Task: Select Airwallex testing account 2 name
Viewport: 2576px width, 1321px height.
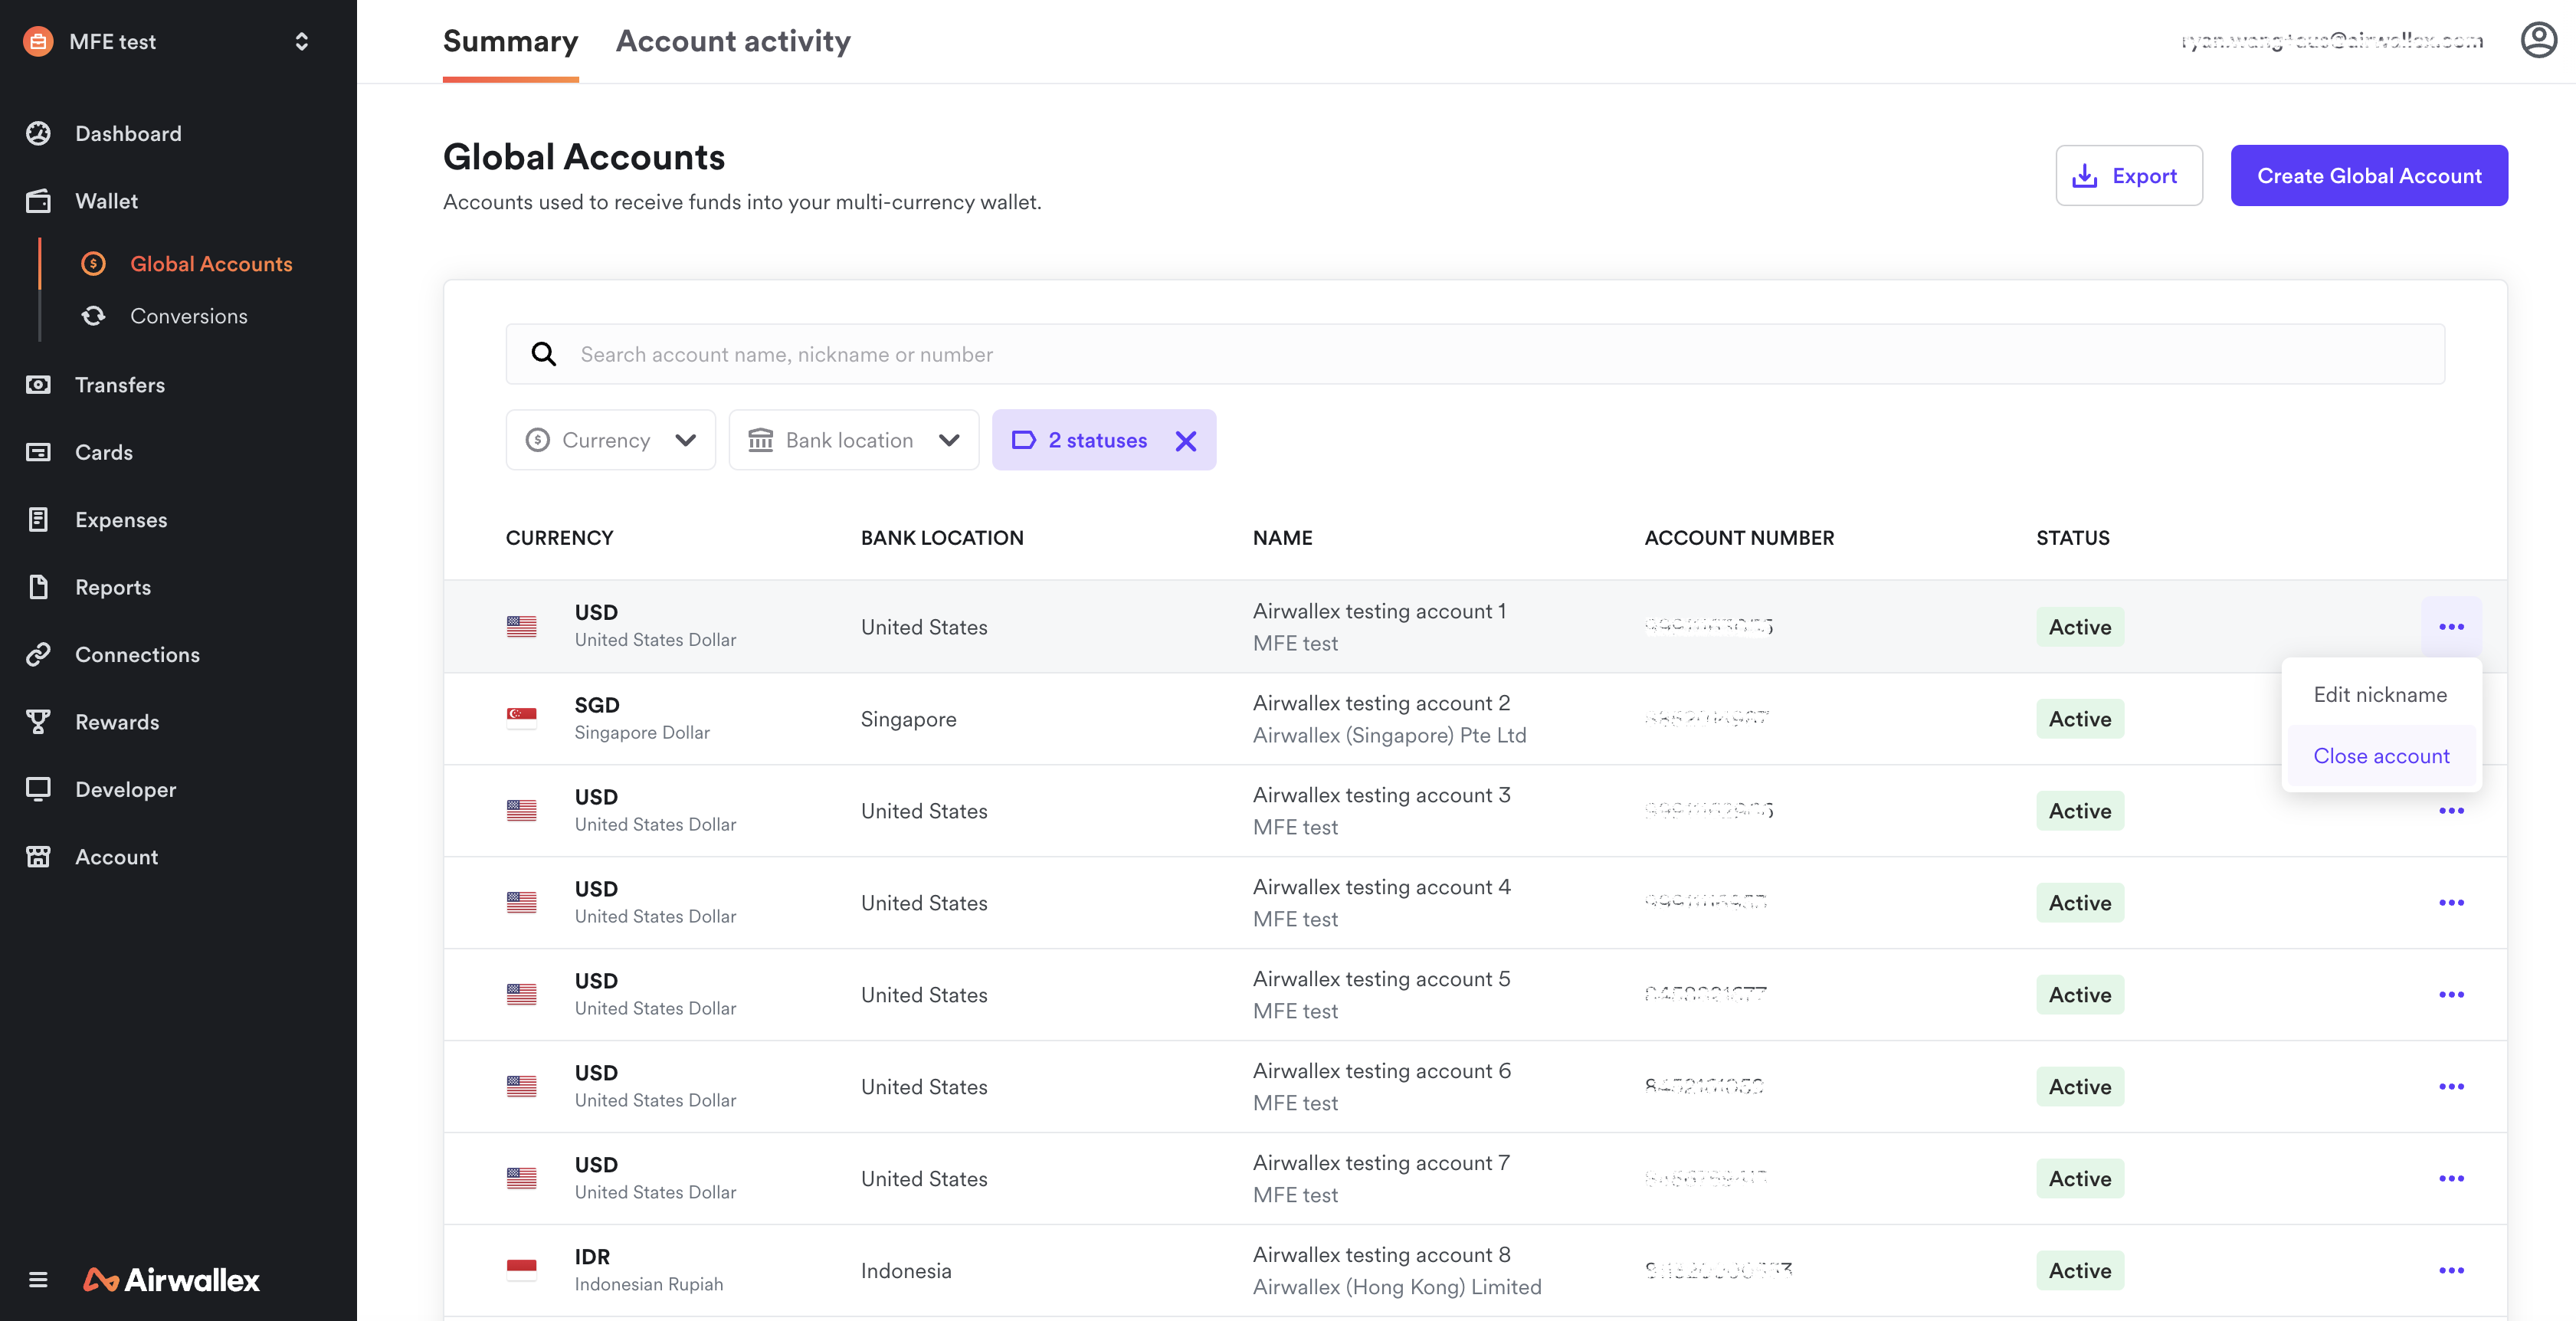Action: 1381,703
